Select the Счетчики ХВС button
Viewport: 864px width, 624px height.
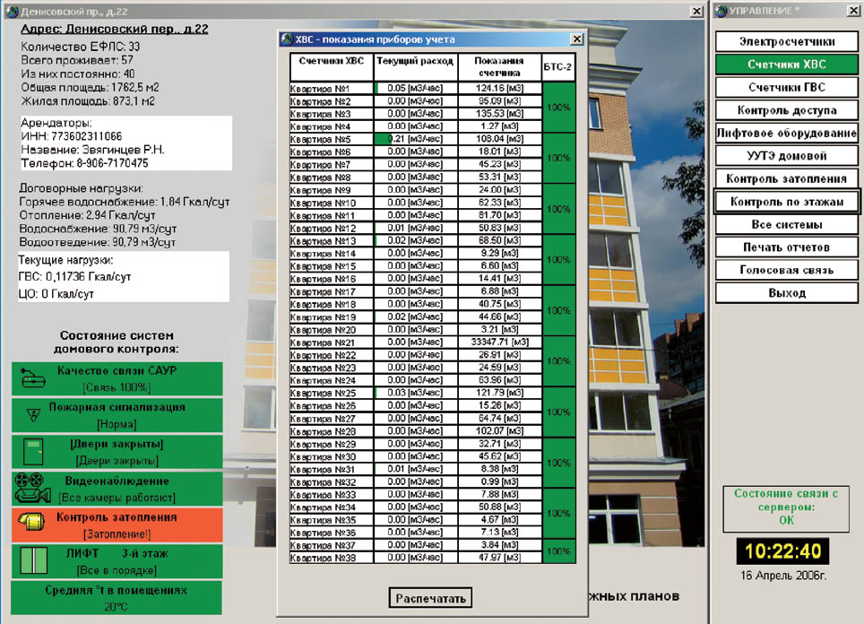(787, 65)
